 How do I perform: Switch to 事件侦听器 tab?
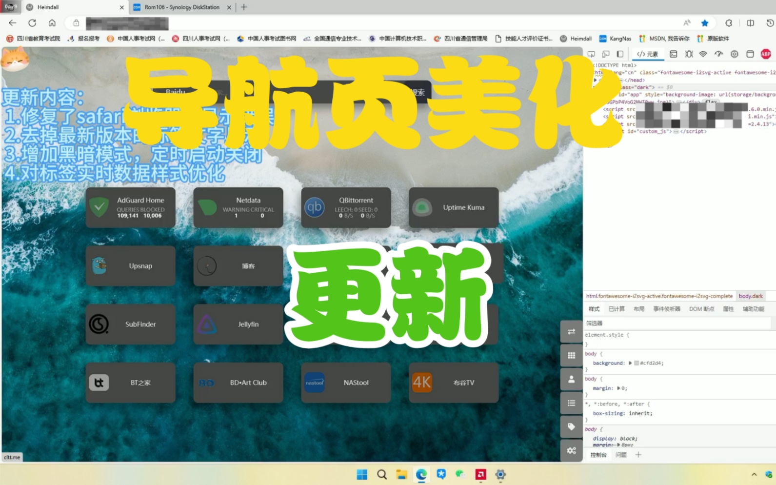pyautogui.click(x=667, y=309)
